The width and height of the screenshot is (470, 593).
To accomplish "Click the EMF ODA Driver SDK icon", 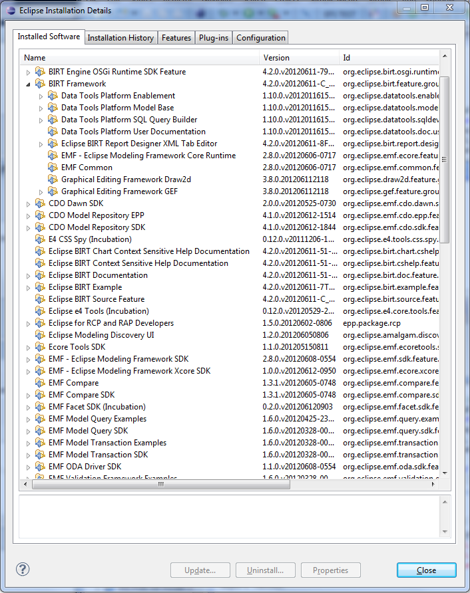I will click(40, 467).
